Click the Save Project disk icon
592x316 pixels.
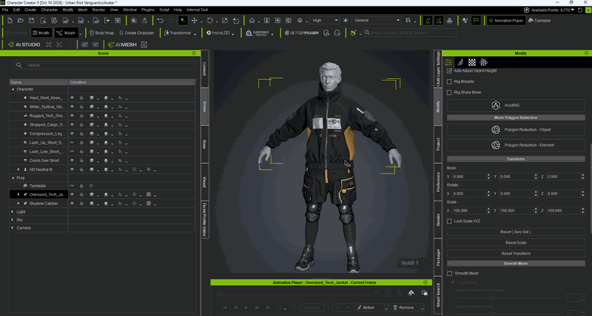coord(31,21)
